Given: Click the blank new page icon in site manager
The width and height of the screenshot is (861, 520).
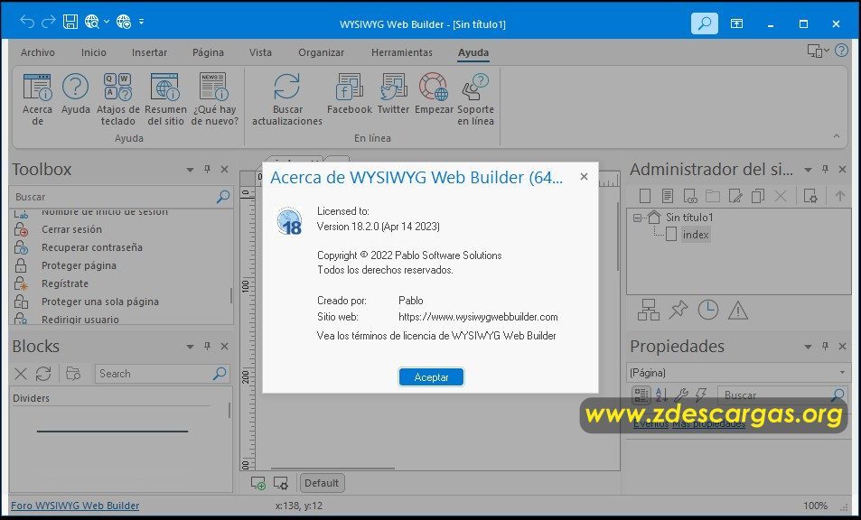Looking at the screenshot, I should [x=645, y=196].
